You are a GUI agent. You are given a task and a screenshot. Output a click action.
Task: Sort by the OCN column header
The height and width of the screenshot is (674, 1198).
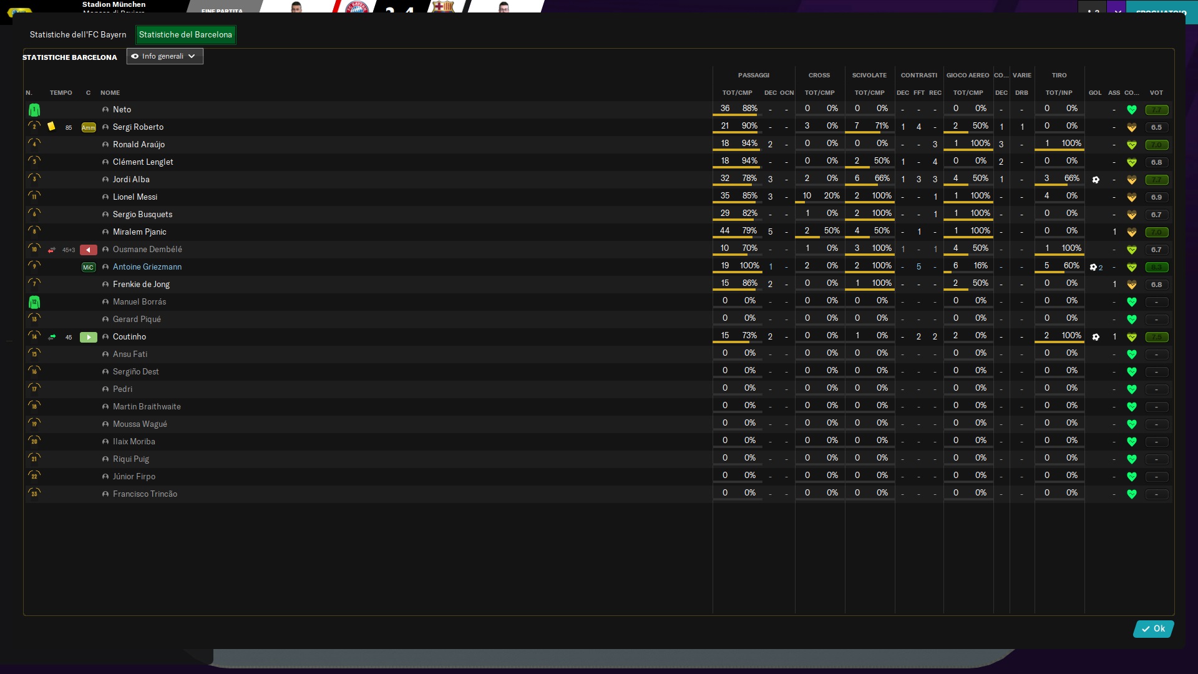(787, 93)
